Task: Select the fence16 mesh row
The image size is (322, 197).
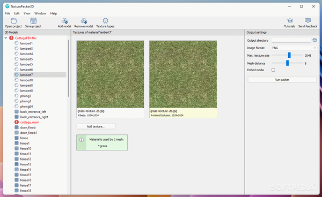Action: click(40, 180)
